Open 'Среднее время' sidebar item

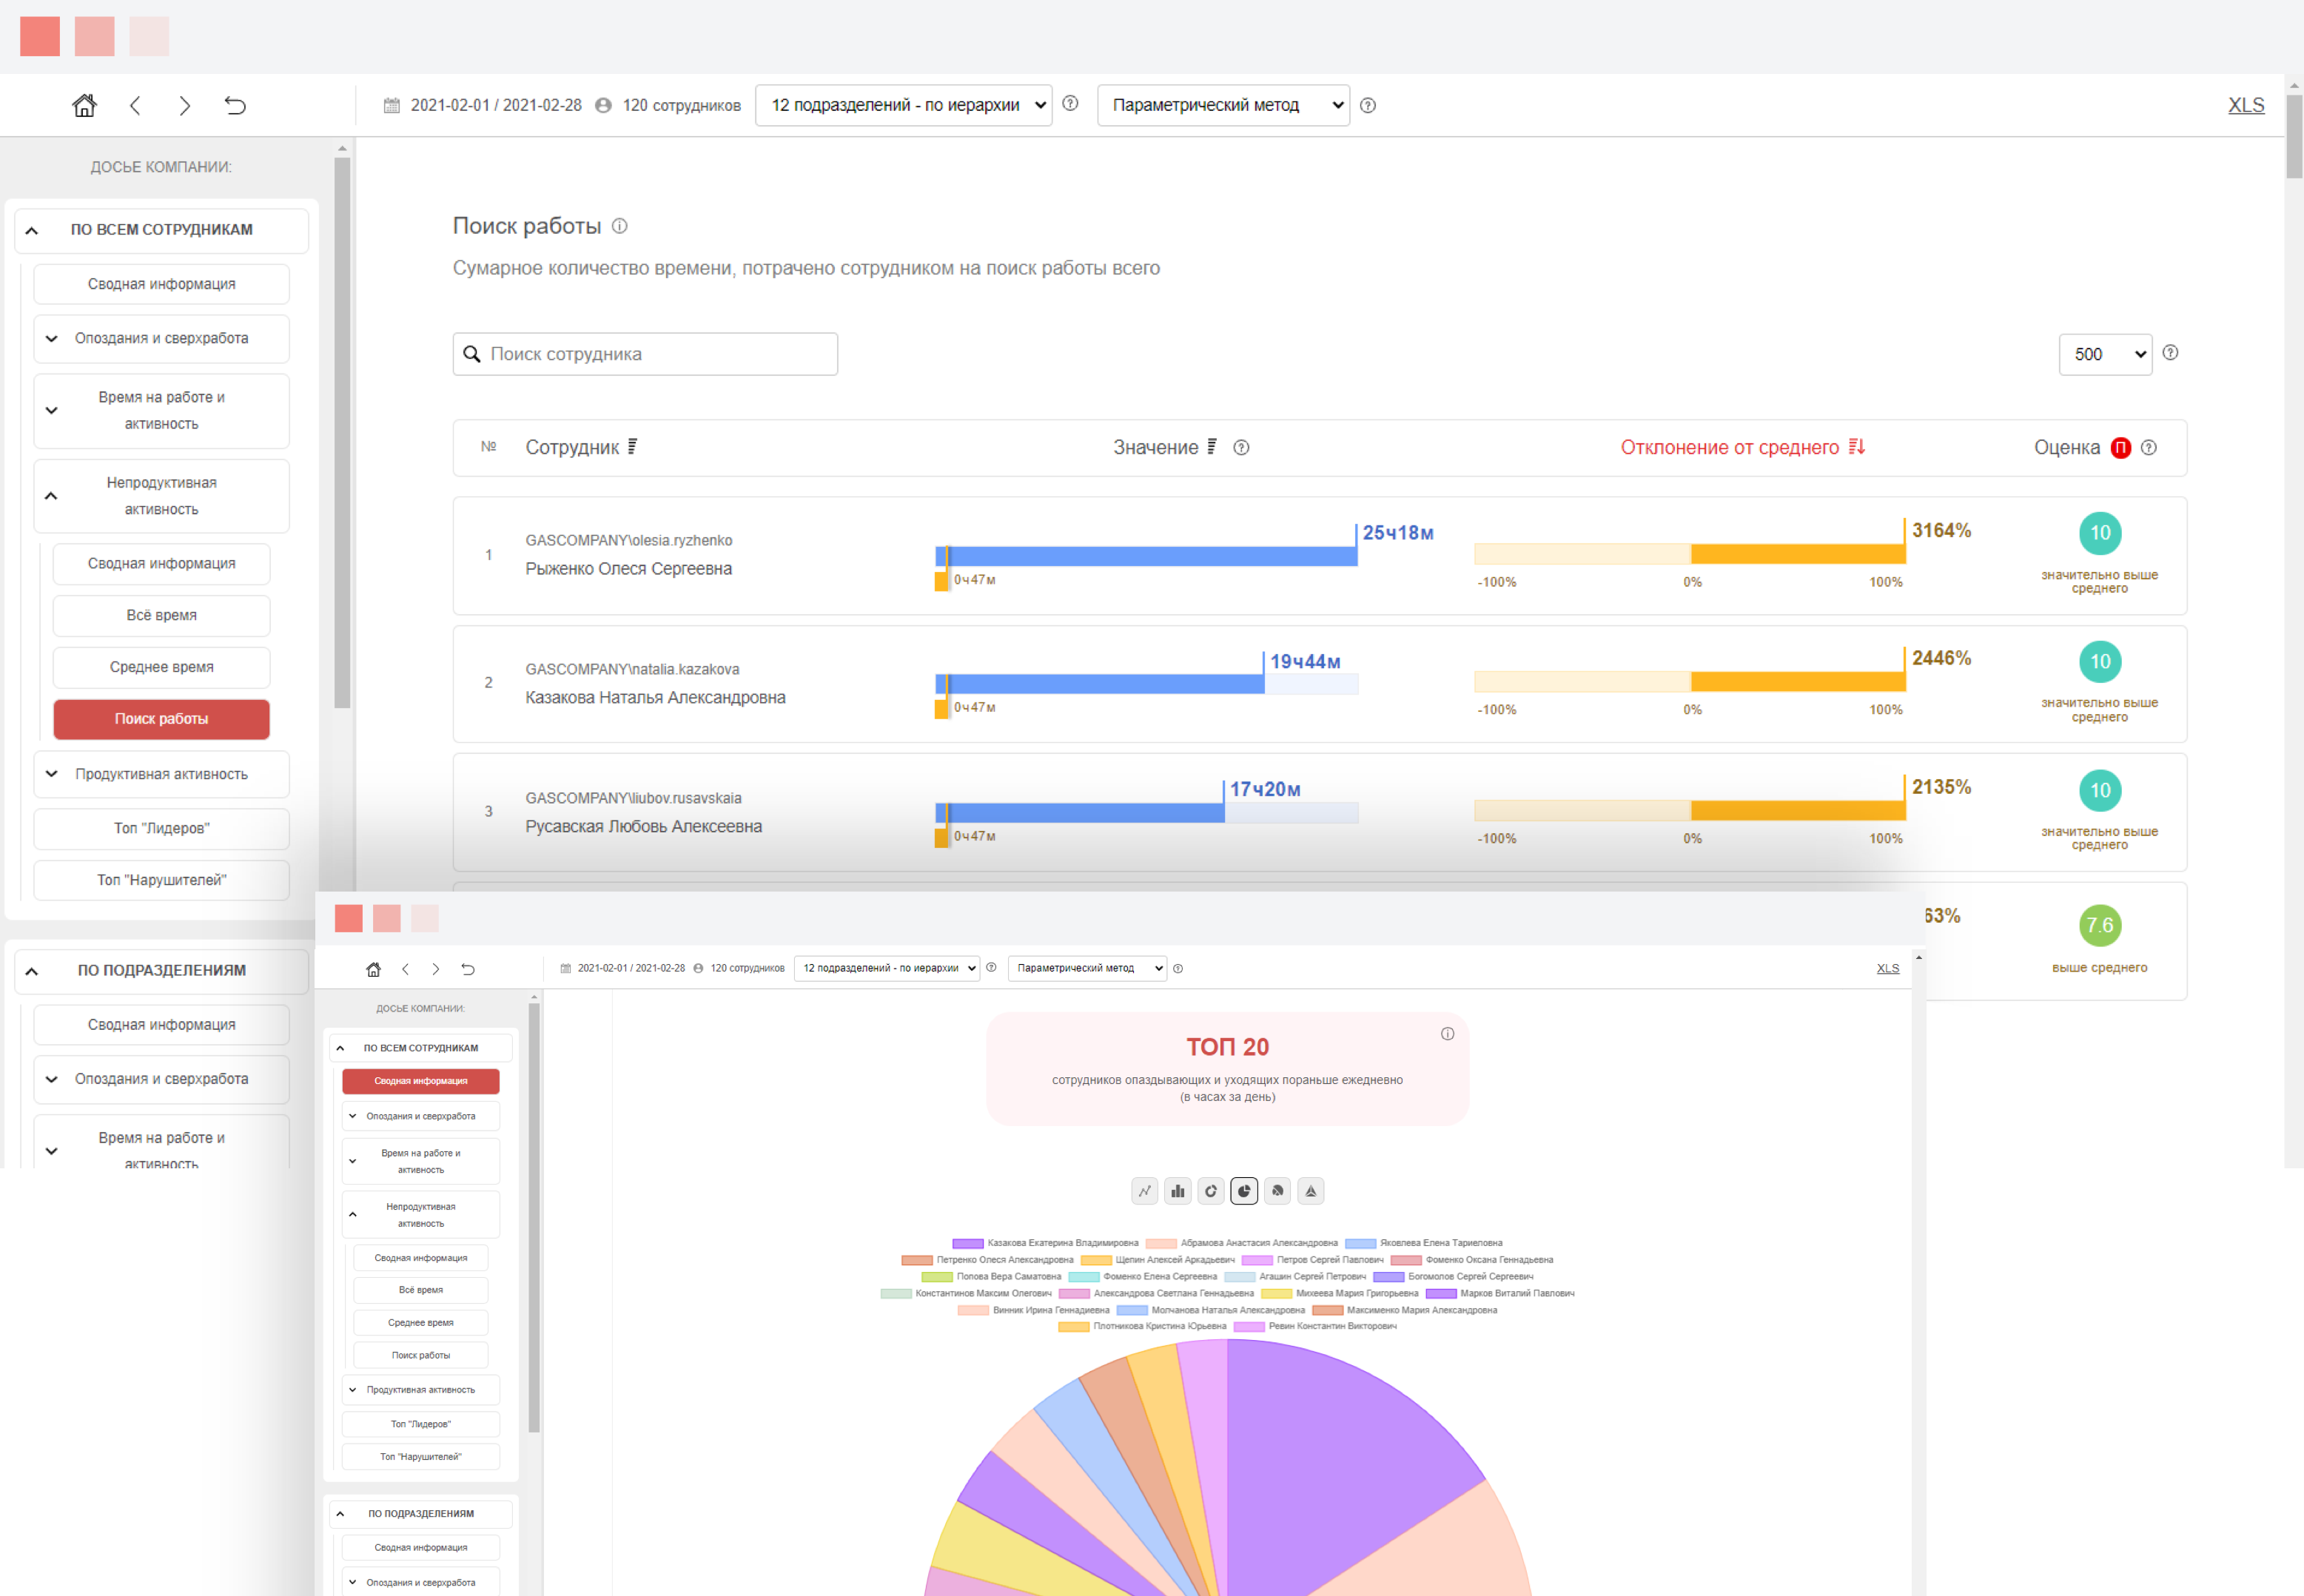161,667
